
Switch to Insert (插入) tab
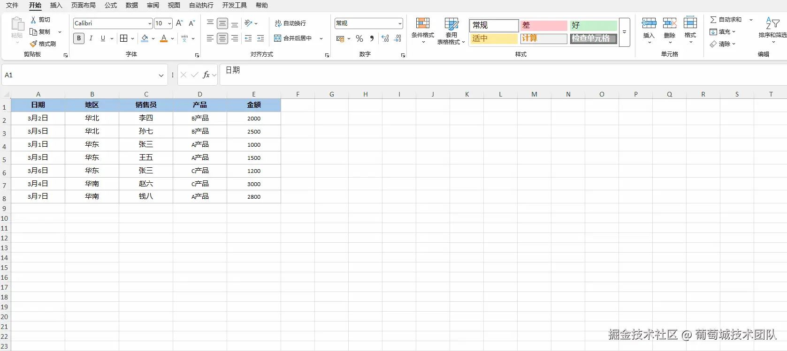56,6
